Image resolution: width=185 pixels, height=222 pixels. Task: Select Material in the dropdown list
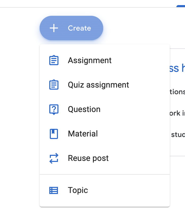(83, 134)
